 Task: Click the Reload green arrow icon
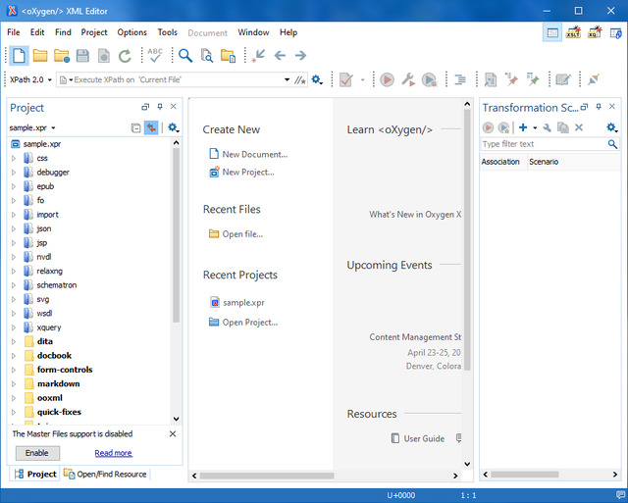coord(125,56)
